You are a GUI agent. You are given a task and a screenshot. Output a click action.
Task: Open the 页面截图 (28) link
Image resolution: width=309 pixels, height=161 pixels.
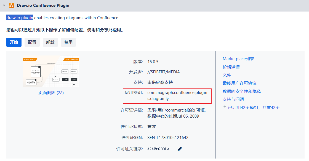pos(51,93)
